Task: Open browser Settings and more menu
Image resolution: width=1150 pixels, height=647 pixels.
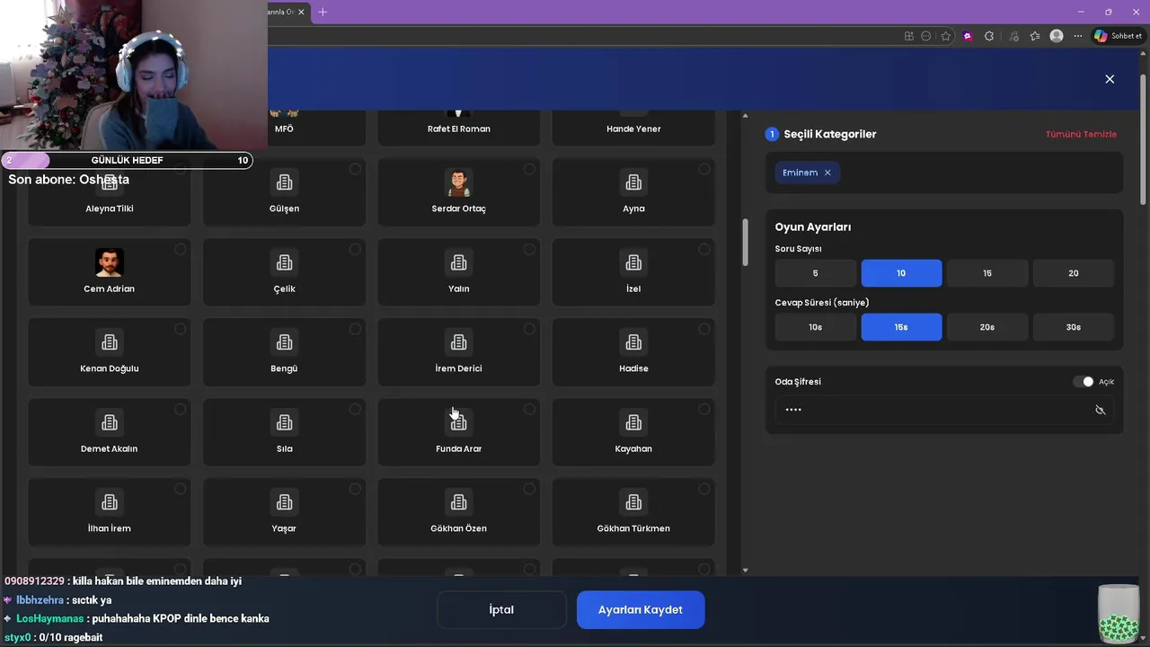Action: (x=1078, y=36)
